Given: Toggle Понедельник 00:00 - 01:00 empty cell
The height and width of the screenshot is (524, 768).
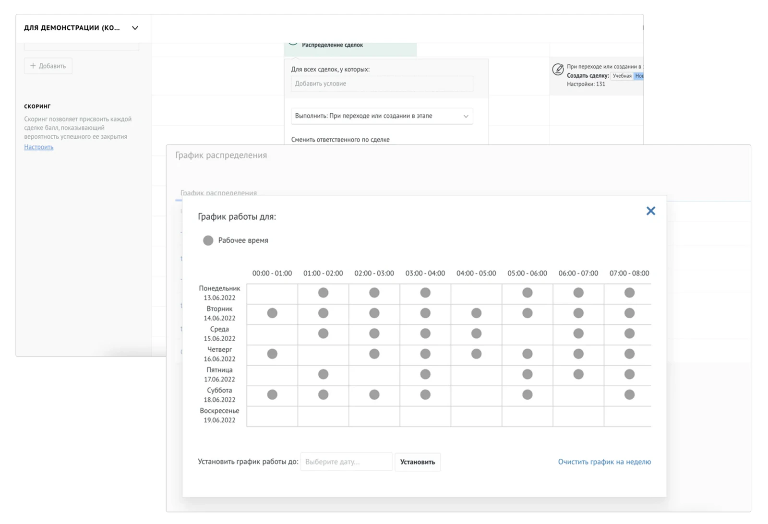Looking at the screenshot, I should point(272,294).
